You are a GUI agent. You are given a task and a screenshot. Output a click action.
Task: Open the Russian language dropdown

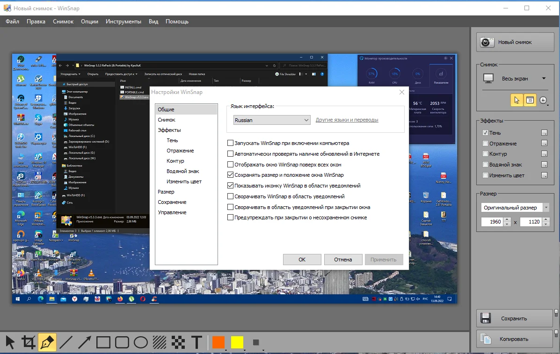272,120
